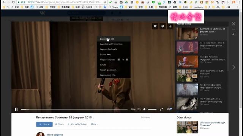Image resolution: width=243 pixels, height=136 pixels.
Task: Click the VK logo in header
Action: 42,13
